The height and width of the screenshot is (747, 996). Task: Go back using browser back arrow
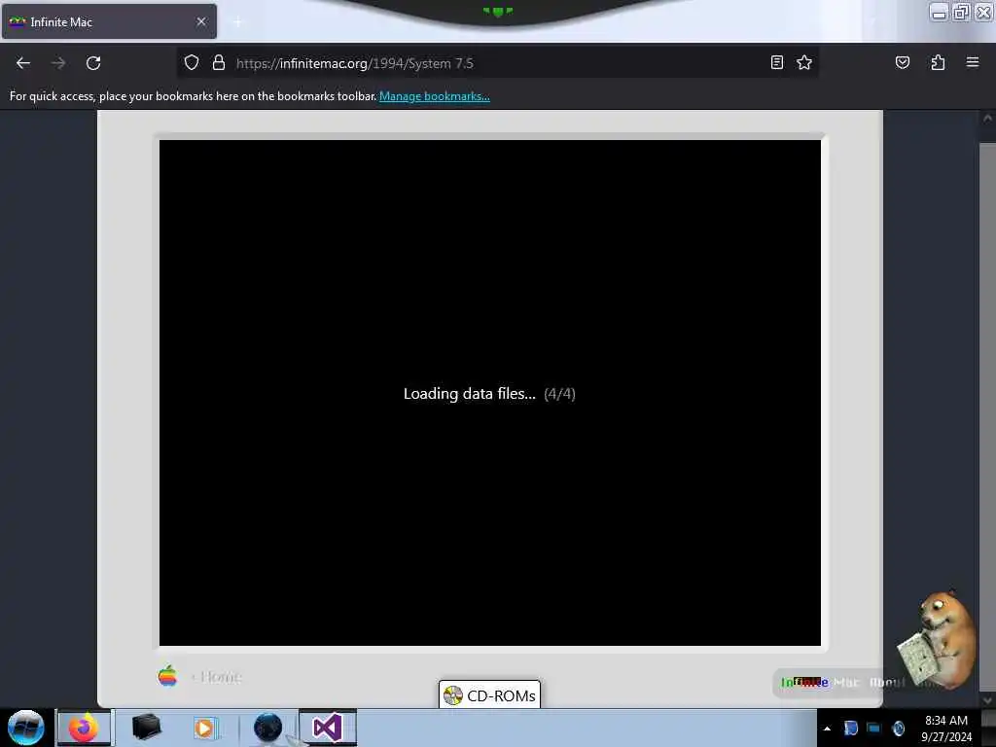coord(23,63)
